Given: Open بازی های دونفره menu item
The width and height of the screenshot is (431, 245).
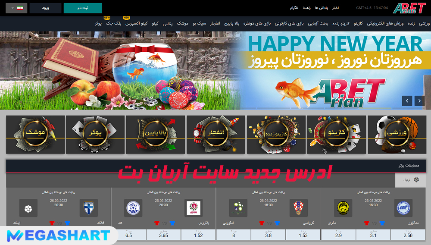Looking at the screenshot, I should tap(257, 24).
